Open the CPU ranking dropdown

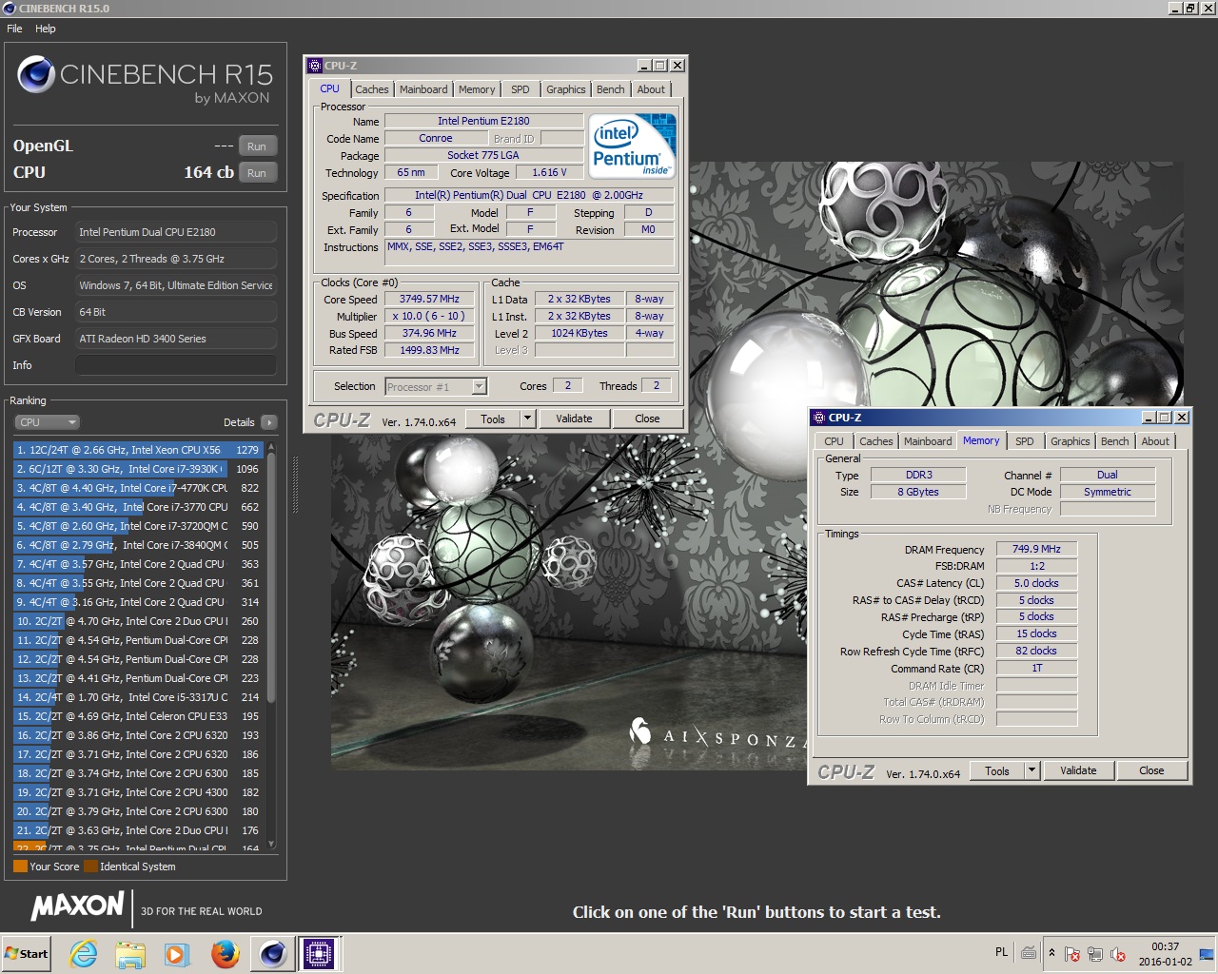click(x=47, y=422)
